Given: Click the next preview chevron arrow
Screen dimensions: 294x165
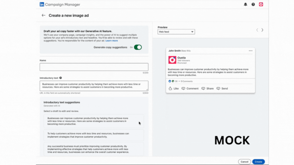Looking at the screenshot, I should pyautogui.click(x=262, y=30).
